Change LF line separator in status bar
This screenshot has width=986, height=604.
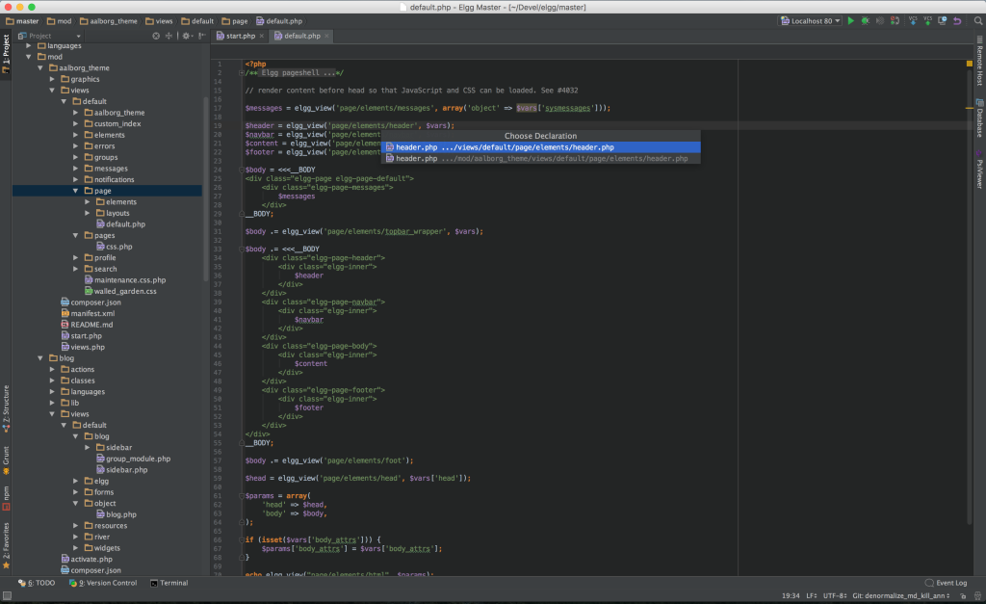pos(812,595)
